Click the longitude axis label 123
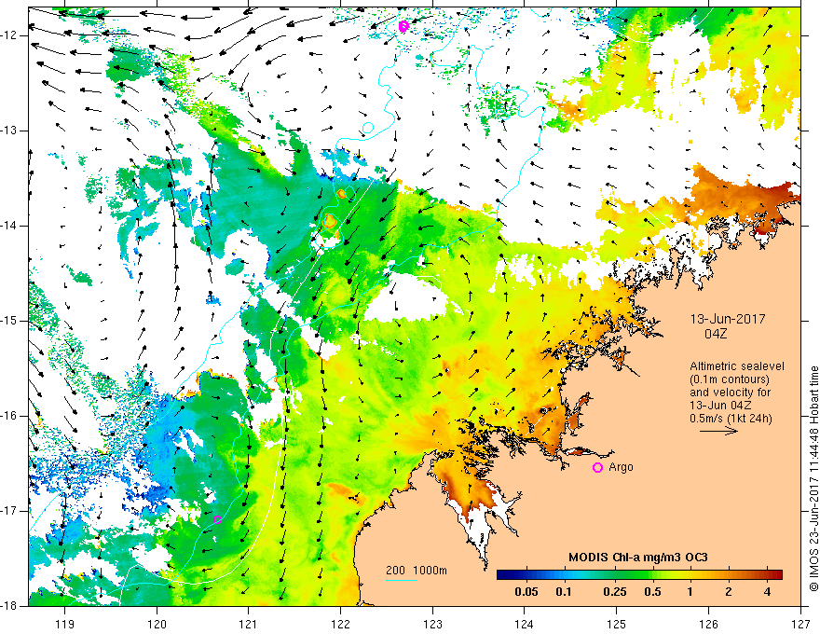Image resolution: width=820 pixels, height=634 pixels. (432, 624)
